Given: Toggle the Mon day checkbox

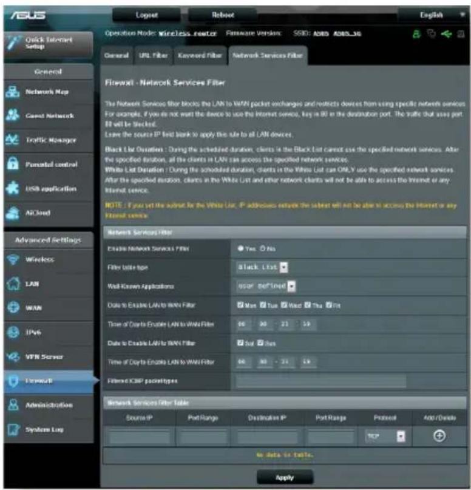Looking at the screenshot, I should pos(240,305).
